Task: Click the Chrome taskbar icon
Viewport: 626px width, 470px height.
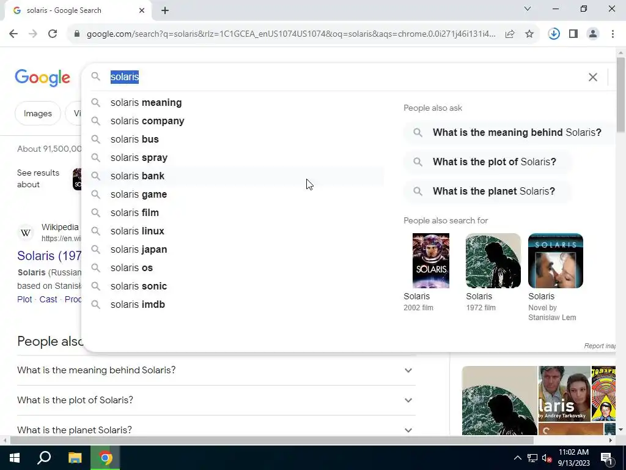Action: click(x=105, y=458)
